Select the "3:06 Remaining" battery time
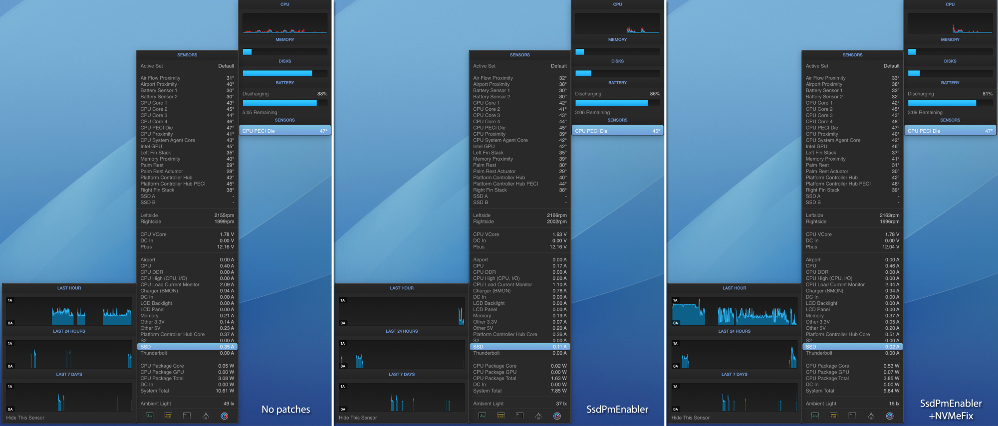This screenshot has height=426, width=998. click(x=592, y=113)
